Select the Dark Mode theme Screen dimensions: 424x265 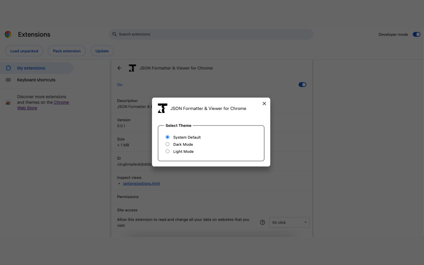coord(168,144)
